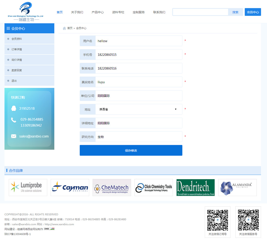This screenshot has height=241, width=267.
Task: Log out via 退出 in sidebar
Action: (14, 81)
